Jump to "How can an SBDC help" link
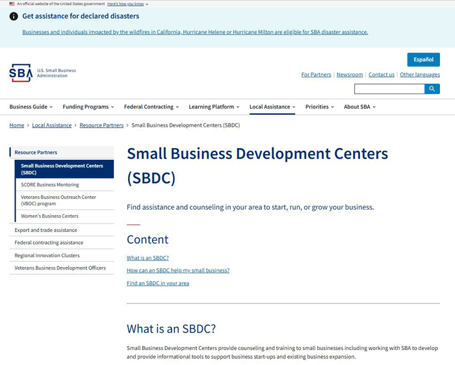455x365 pixels. 178,270
